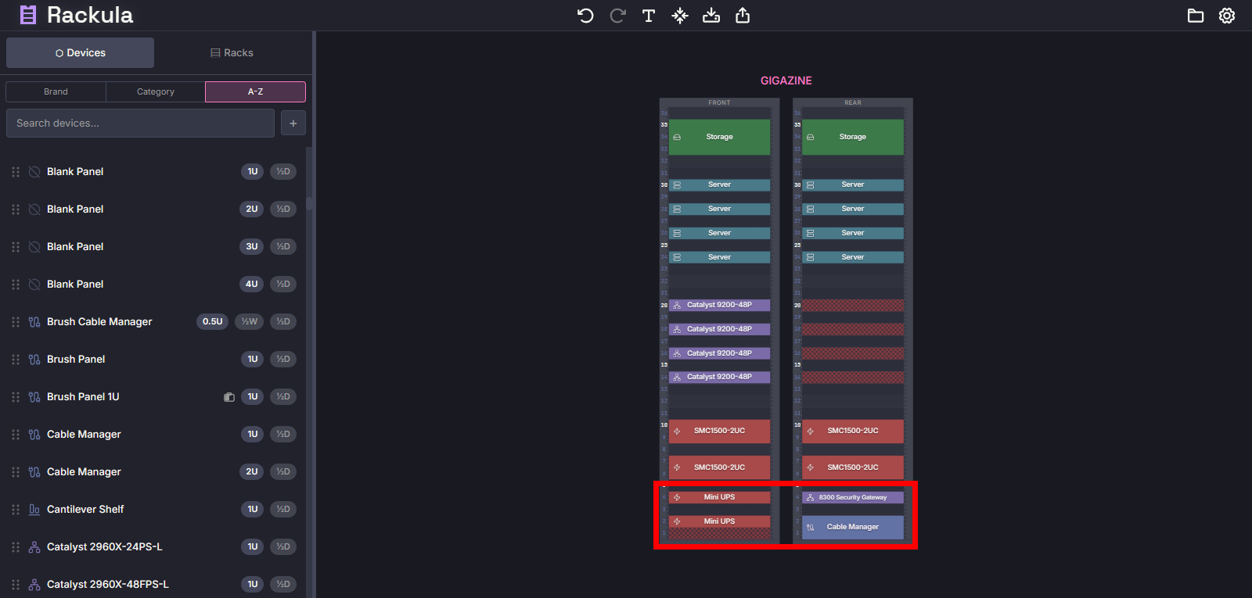Image resolution: width=1252 pixels, height=598 pixels.
Task: Select the Devices tab
Action: click(81, 53)
